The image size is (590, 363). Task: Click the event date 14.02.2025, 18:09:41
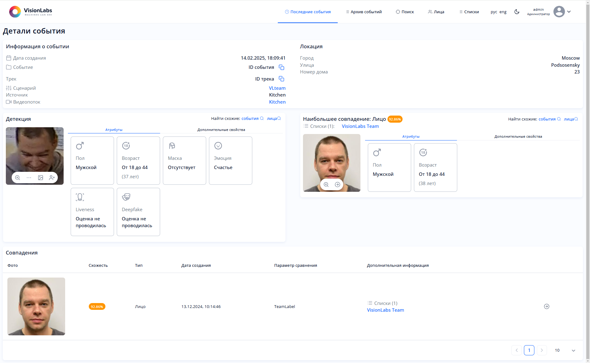click(x=263, y=58)
